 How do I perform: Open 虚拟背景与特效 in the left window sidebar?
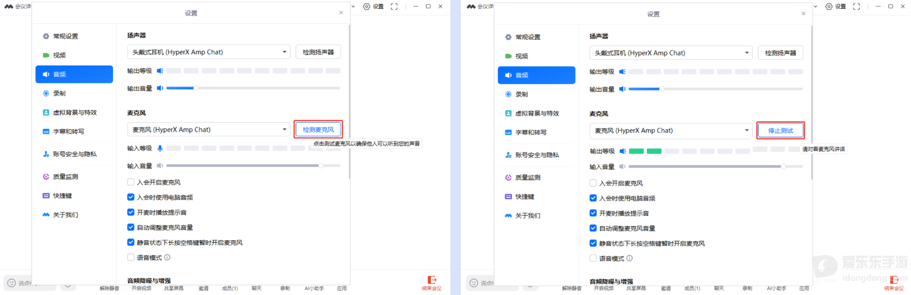pos(74,113)
